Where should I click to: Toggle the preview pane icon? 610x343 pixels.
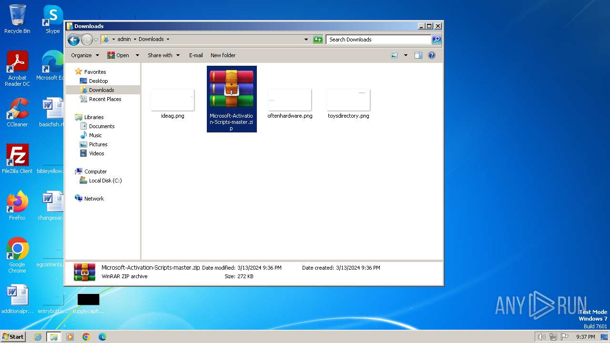[x=418, y=55]
